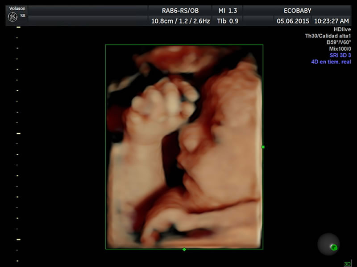Viewport: 357px width, 267px height.
Task: Click the S8 model label
Action: 23,15
